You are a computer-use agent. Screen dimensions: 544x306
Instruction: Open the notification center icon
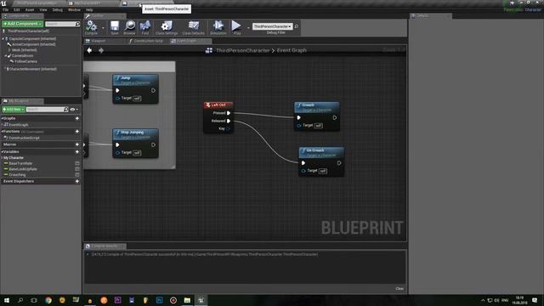[535, 300]
